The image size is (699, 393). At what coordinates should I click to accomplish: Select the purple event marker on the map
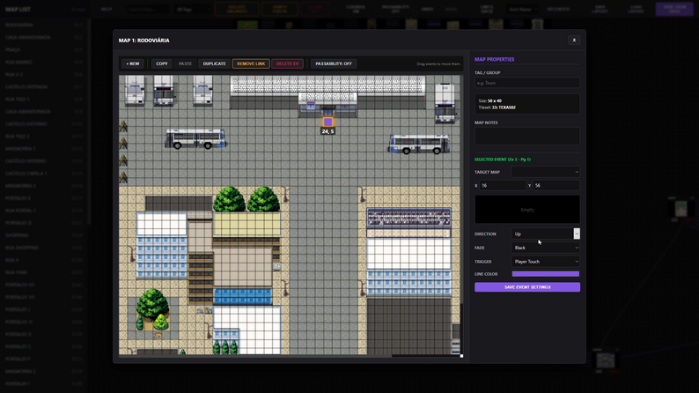[x=327, y=122]
